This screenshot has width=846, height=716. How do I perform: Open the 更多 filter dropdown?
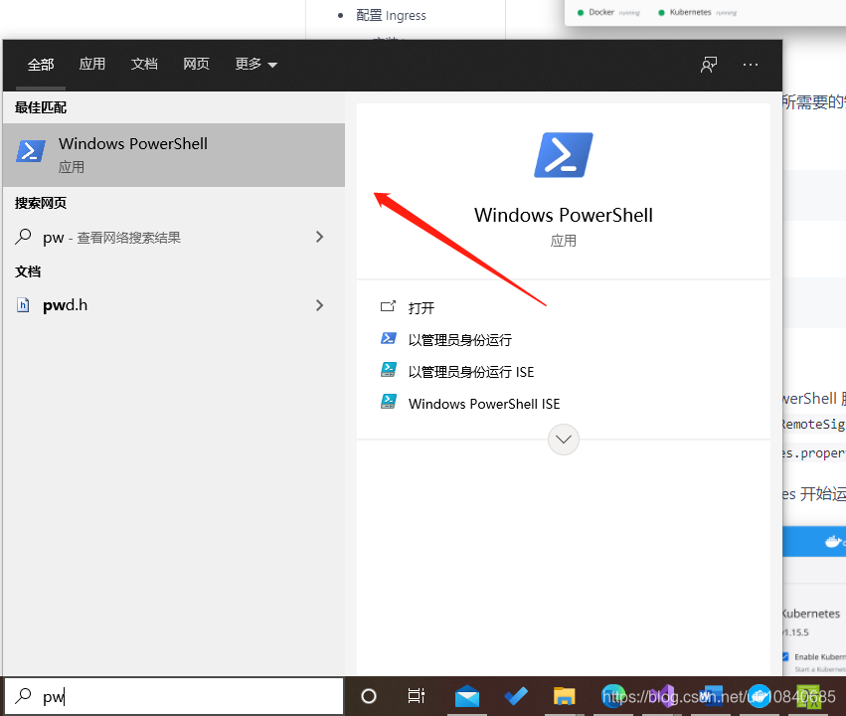coord(255,65)
